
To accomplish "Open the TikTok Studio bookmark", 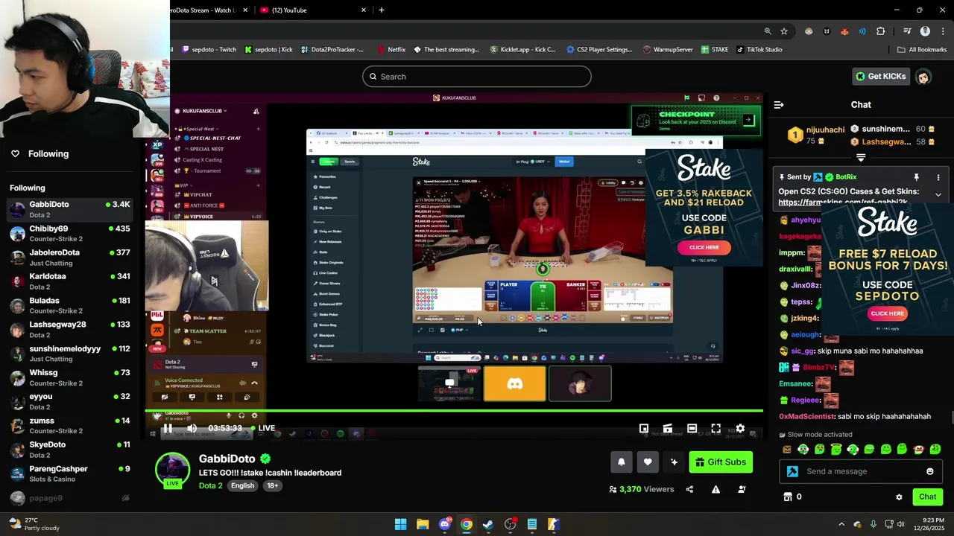I will coord(759,50).
